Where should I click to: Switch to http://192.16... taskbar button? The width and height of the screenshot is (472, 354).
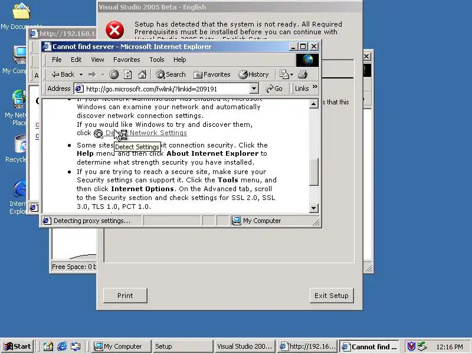click(x=307, y=346)
